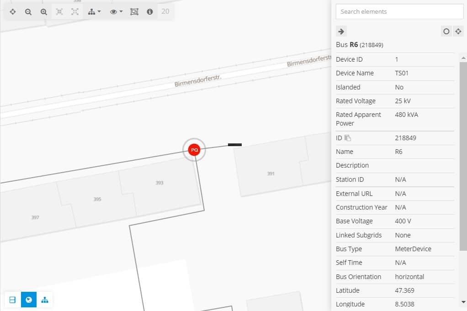Click the black transformer bar on map
This screenshot has height=311, width=467.
(234, 145)
